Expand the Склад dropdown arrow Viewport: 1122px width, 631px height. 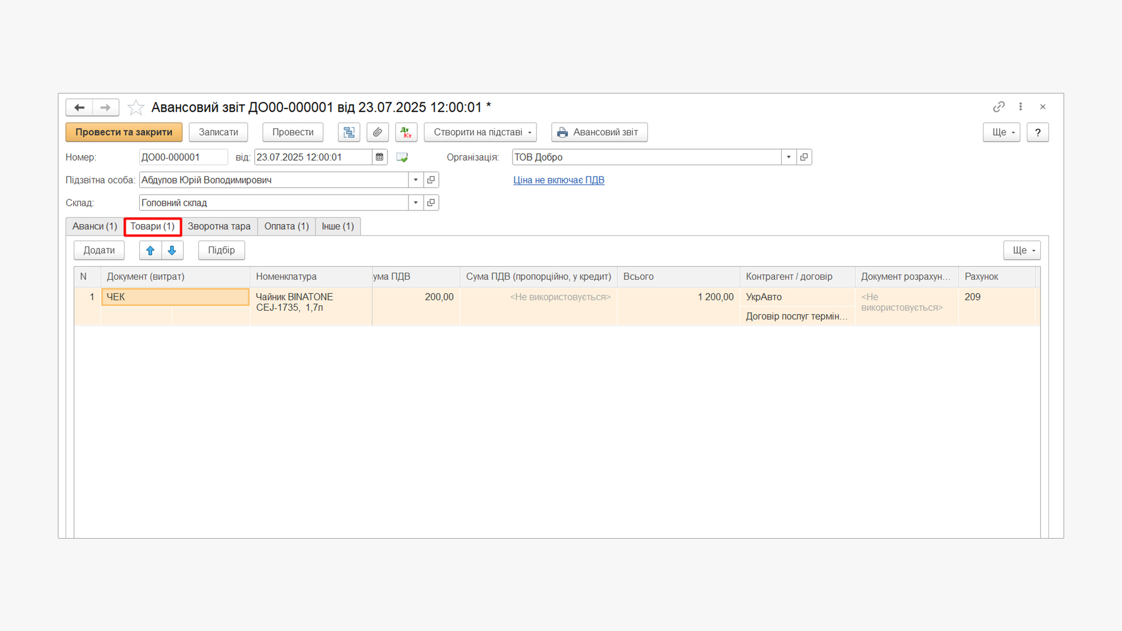[x=415, y=203]
